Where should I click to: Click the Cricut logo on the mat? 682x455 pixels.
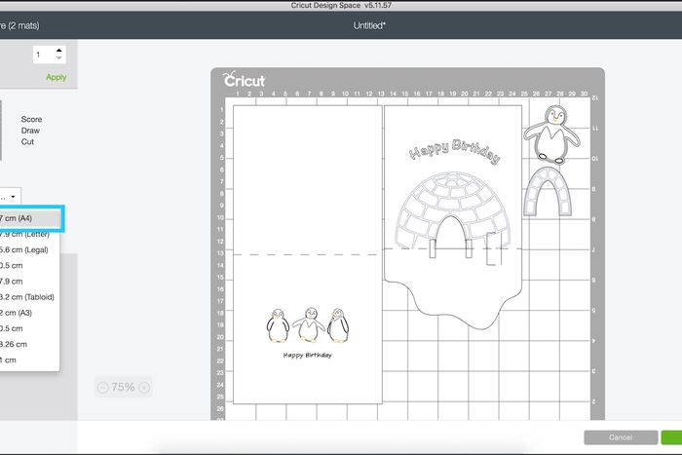click(x=245, y=80)
